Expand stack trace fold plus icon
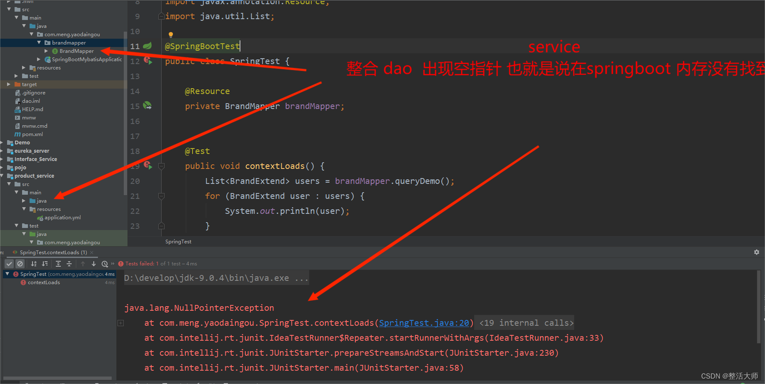This screenshot has height=384, width=765. click(121, 323)
